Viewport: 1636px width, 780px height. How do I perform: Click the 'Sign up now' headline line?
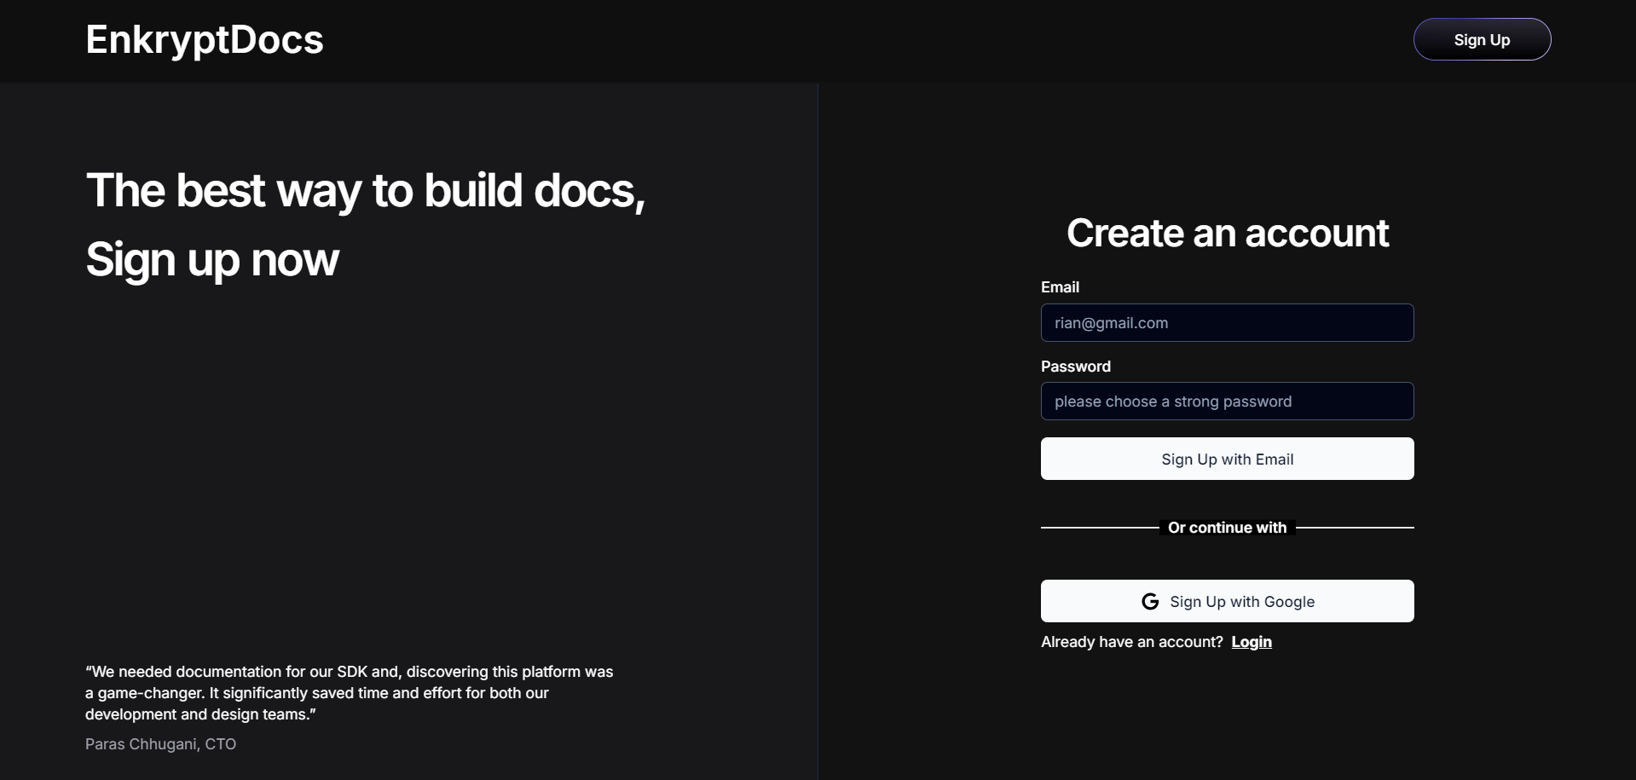click(x=212, y=259)
